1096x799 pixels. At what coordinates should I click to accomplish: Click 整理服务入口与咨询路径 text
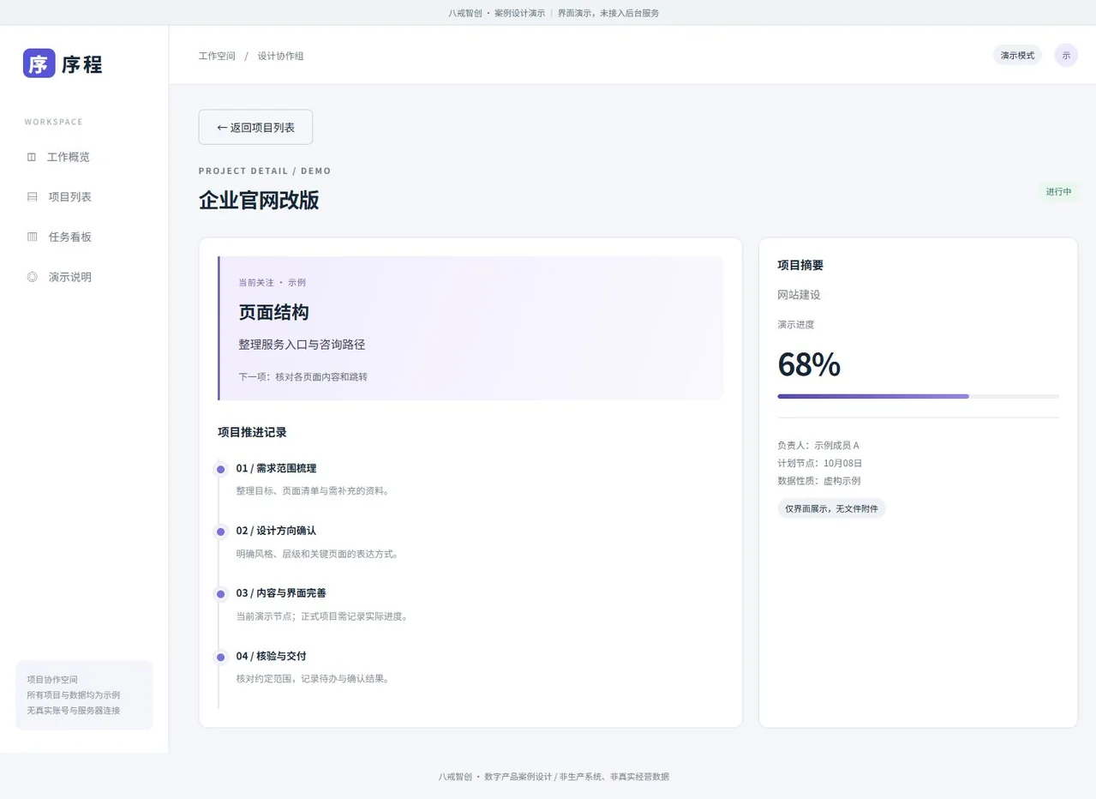coord(302,345)
